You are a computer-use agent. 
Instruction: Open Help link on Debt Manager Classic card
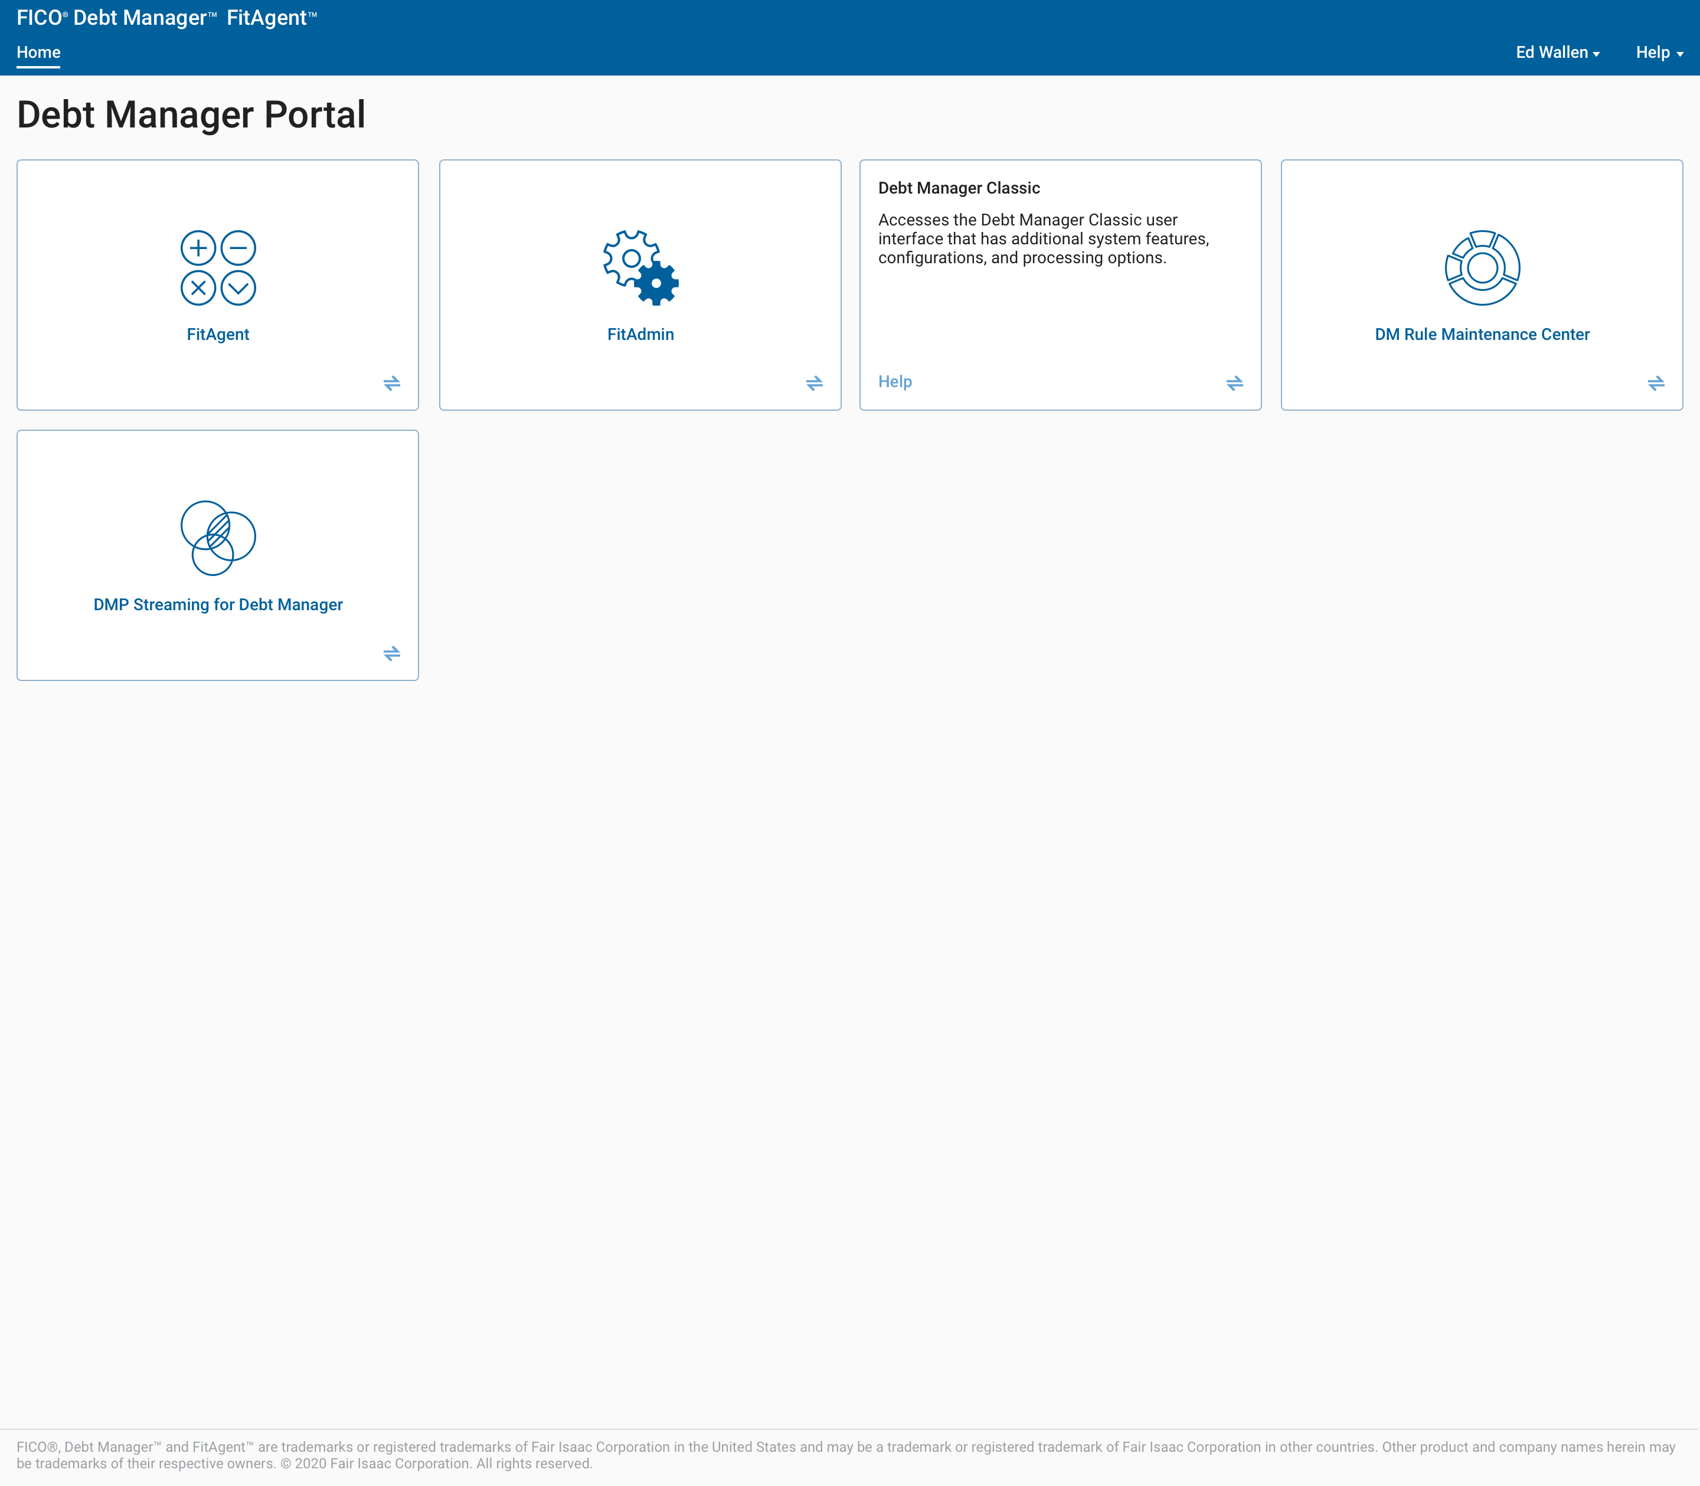pos(895,381)
